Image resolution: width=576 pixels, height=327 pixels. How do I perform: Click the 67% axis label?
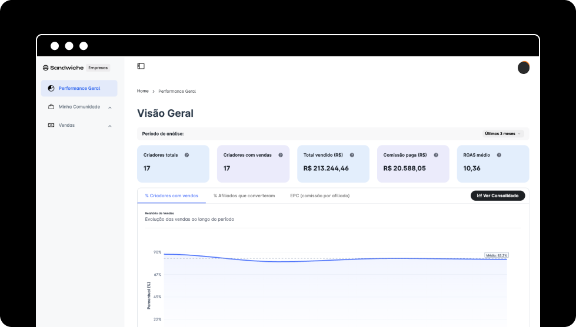point(157,275)
